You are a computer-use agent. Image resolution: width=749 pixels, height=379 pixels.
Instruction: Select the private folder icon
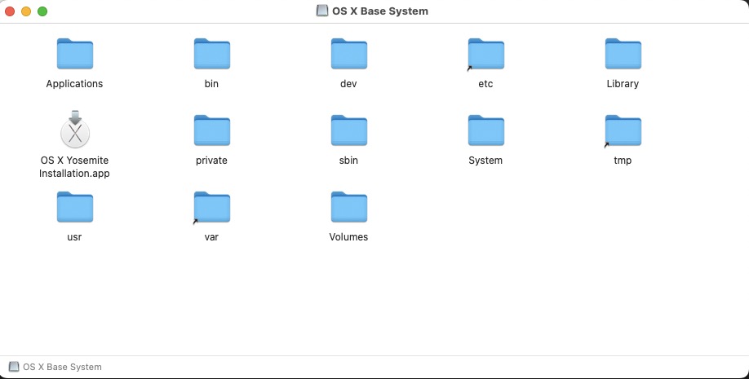click(x=211, y=130)
